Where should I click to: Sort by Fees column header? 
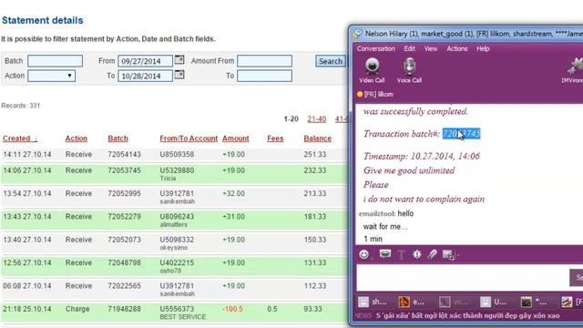[275, 138]
